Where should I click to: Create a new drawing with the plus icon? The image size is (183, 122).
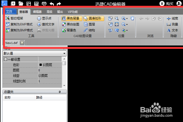13,3
